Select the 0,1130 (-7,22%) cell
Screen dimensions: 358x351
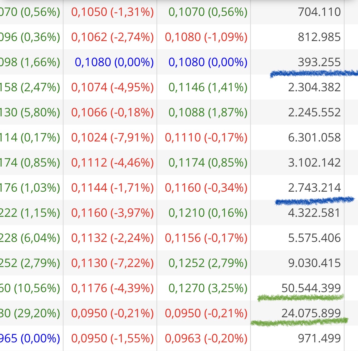[x=112, y=263]
